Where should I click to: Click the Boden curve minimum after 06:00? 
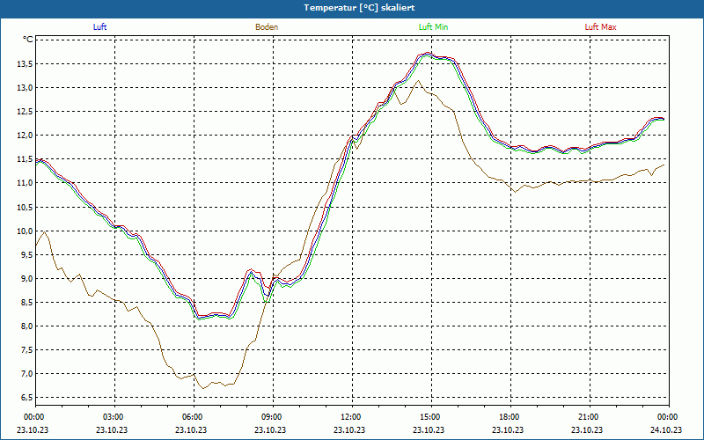tap(203, 388)
